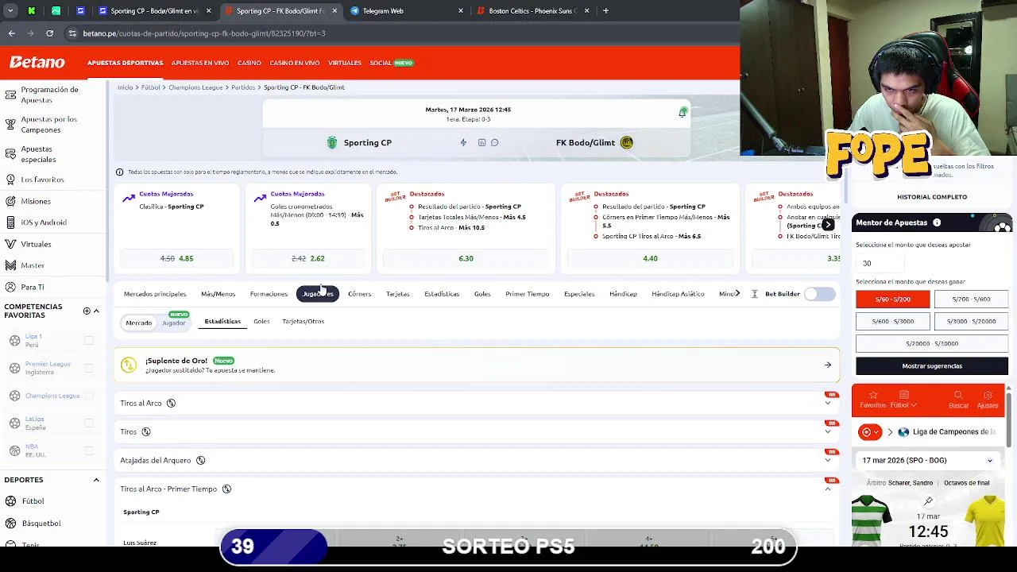Open the chat bubble icon between teams
Screen dimensions: 1017x572
pos(494,142)
